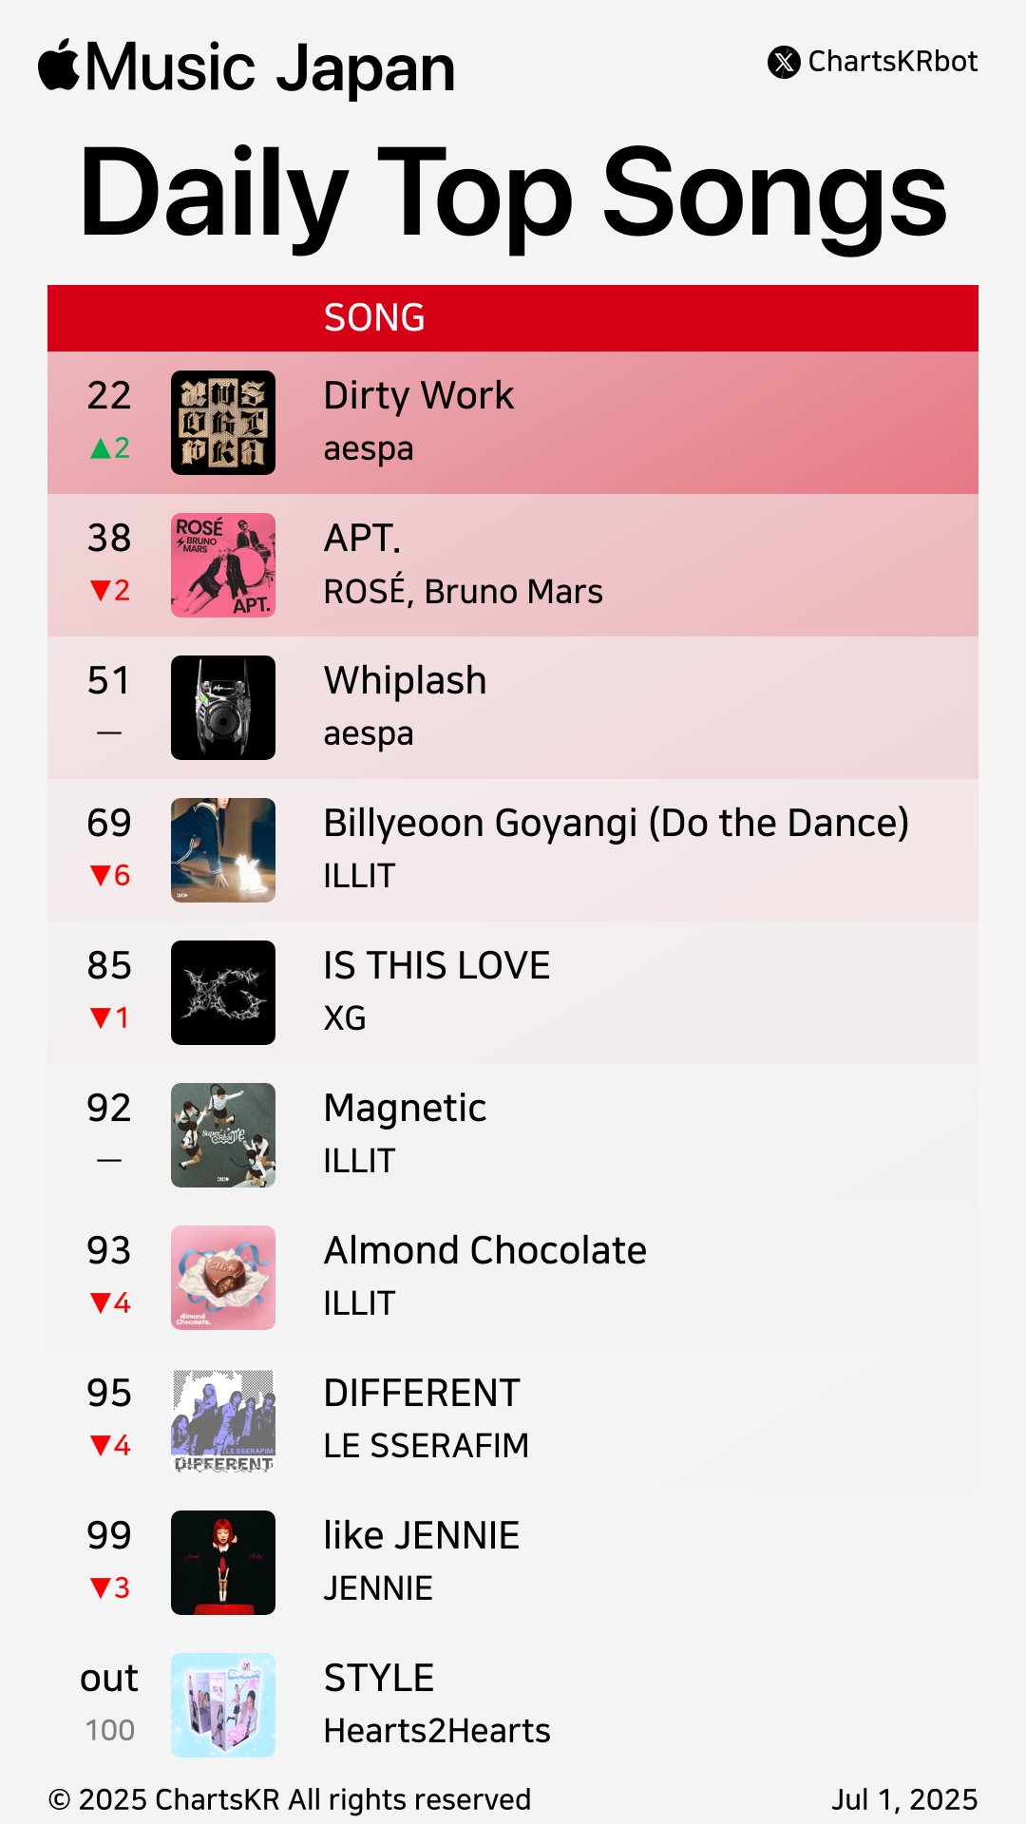Click the X logo beside ChartsKRbot
The height and width of the screenshot is (1824, 1026).
784,63
